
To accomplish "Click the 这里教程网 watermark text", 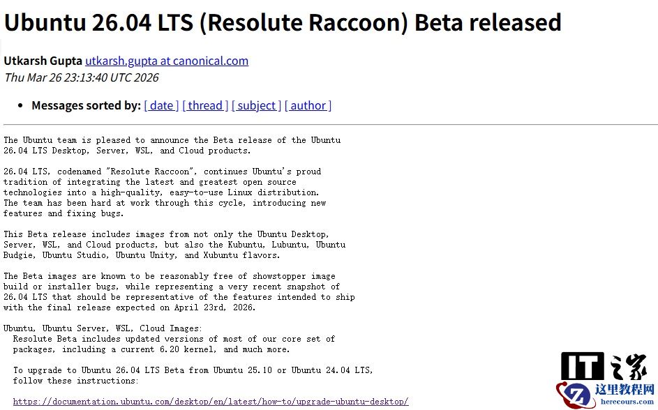I will tap(624, 389).
